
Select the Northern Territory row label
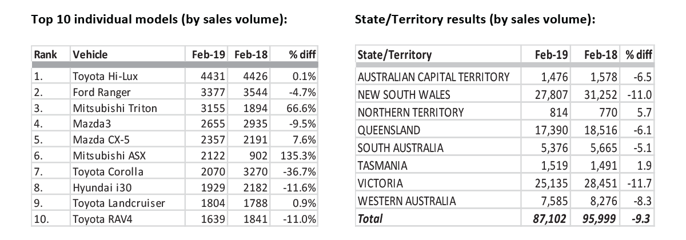click(410, 112)
